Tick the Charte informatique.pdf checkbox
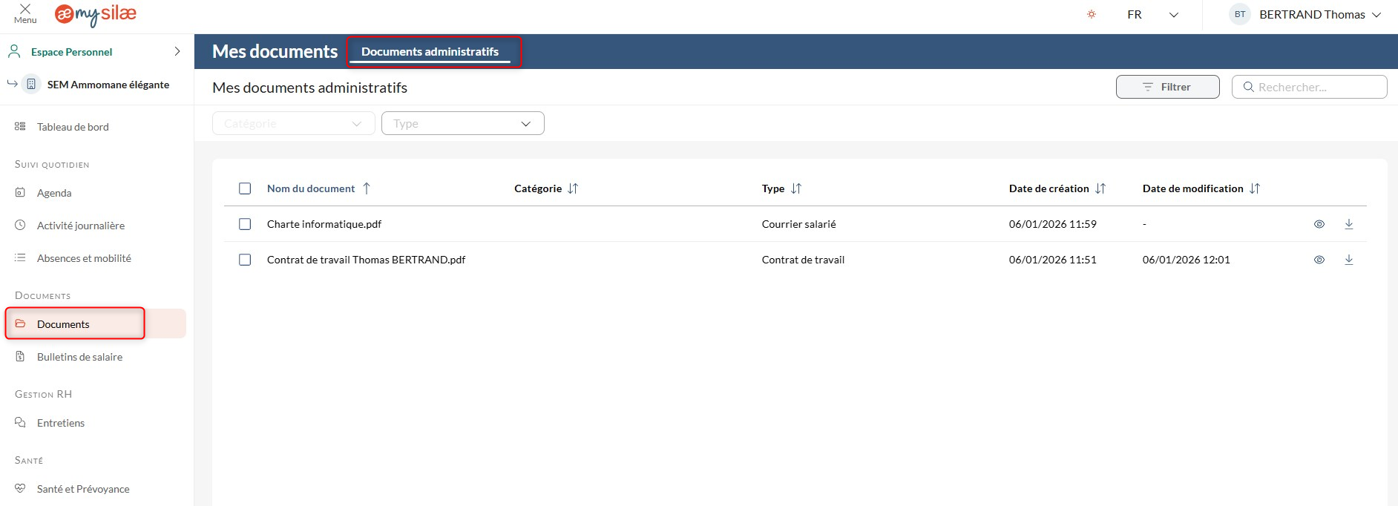 pyautogui.click(x=245, y=224)
